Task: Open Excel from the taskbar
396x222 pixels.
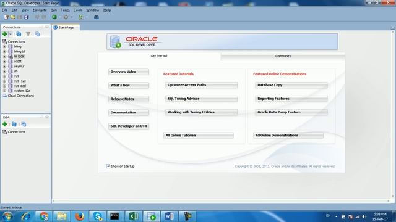Action: point(134,216)
